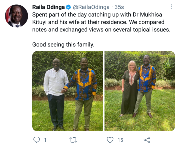Open the share icon for this tweet

147,140
